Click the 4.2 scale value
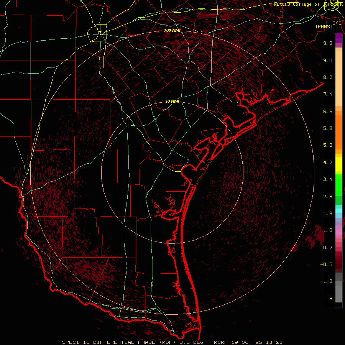 click(328, 163)
